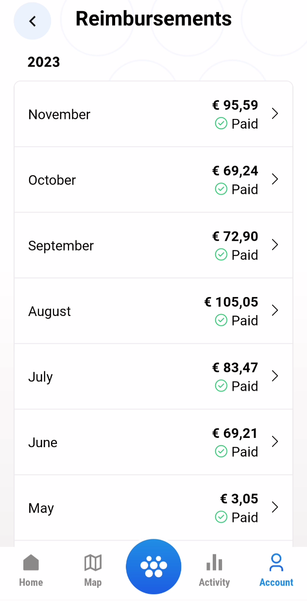
Task: Tap the Paid check icon for August
Action: 221,320
